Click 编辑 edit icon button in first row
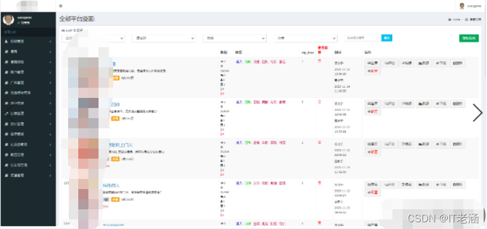487x229 pixels. pyautogui.click(x=406, y=63)
